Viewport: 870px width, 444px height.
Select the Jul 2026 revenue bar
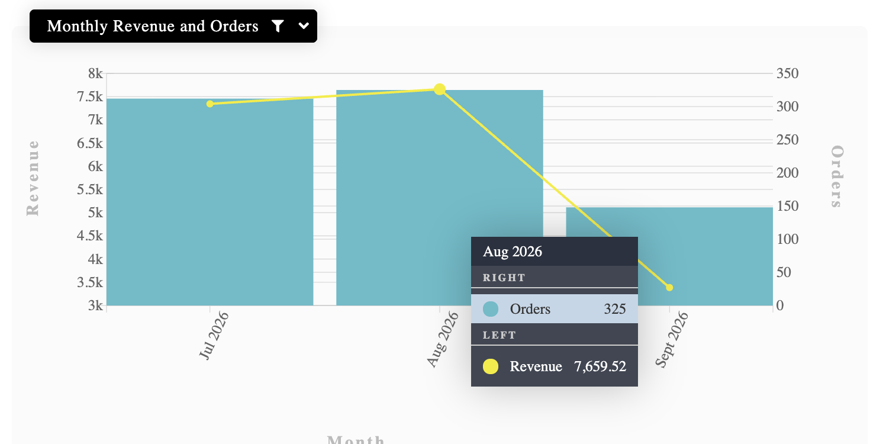(210, 202)
